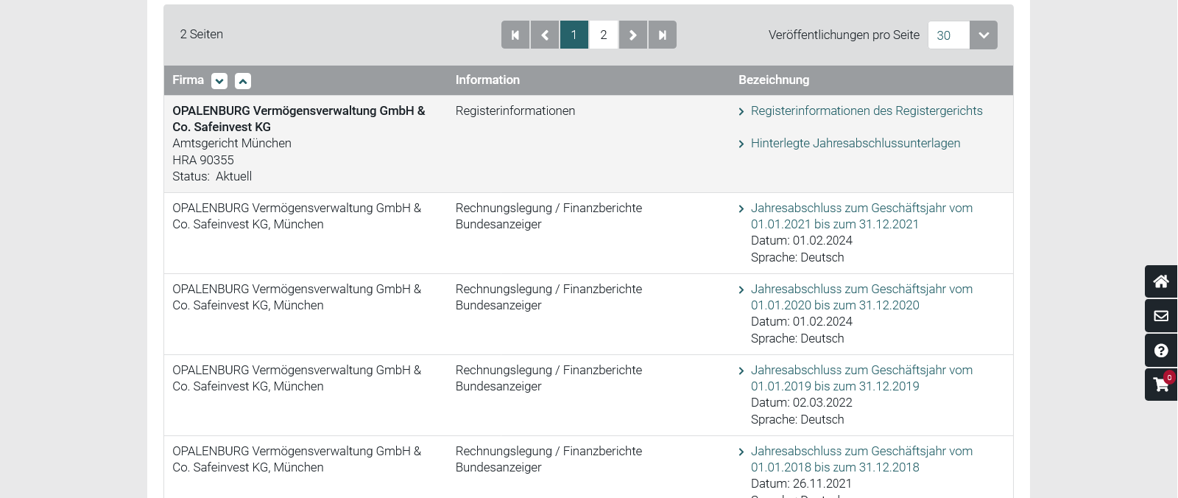Sort Firma column descending

[219, 81]
